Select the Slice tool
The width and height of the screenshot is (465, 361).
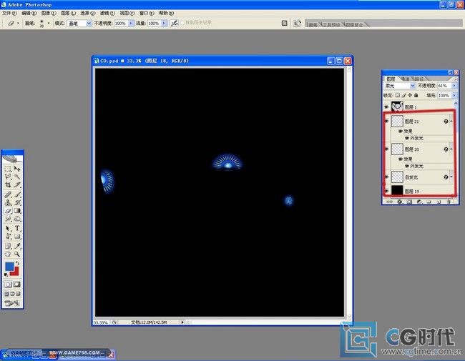point(17,184)
